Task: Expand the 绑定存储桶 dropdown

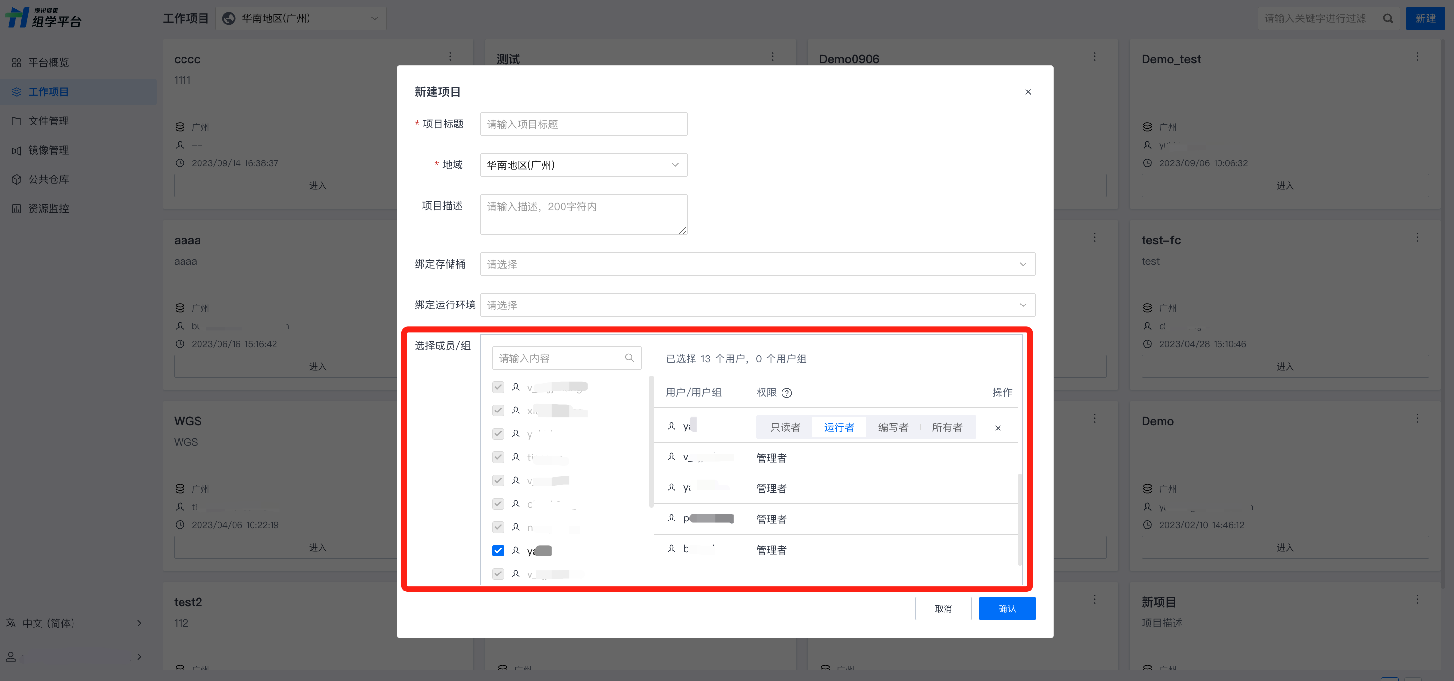Action: [x=757, y=264]
